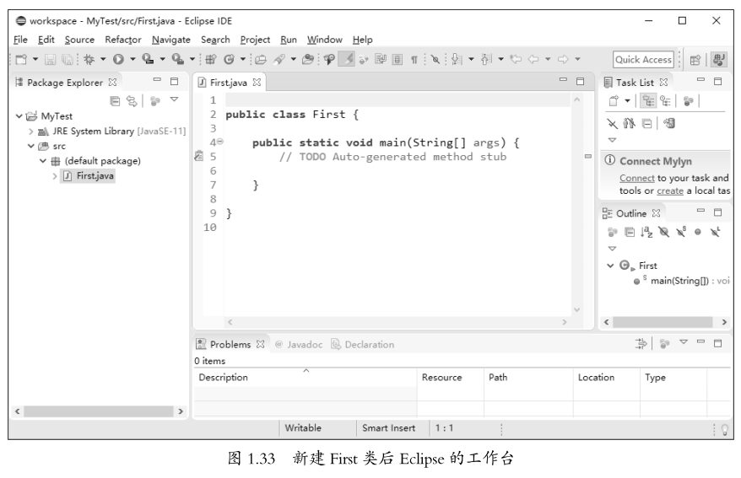The image size is (741, 478).
Task: Collapse All in Package Explorer toolbar
Action: 115,101
